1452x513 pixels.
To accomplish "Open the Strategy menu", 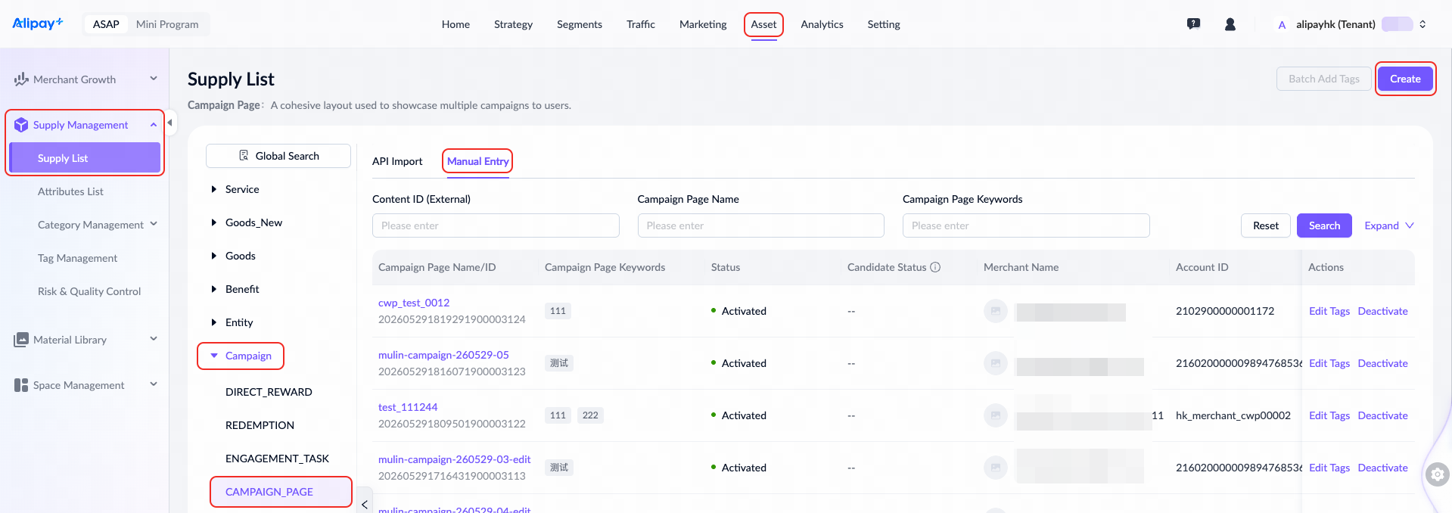I will pos(513,24).
